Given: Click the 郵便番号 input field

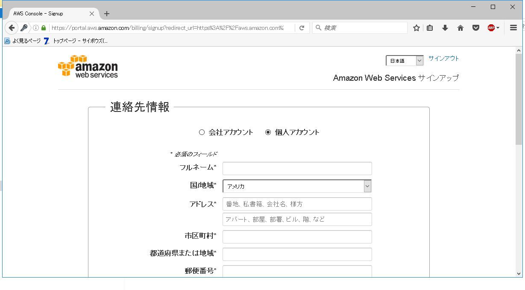Looking at the screenshot, I should [297, 271].
